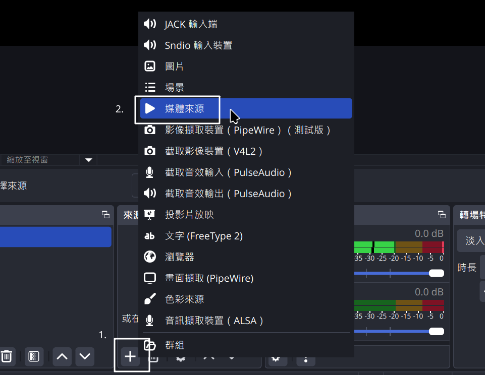Open the 淡入 transition dropdown

(x=471, y=240)
